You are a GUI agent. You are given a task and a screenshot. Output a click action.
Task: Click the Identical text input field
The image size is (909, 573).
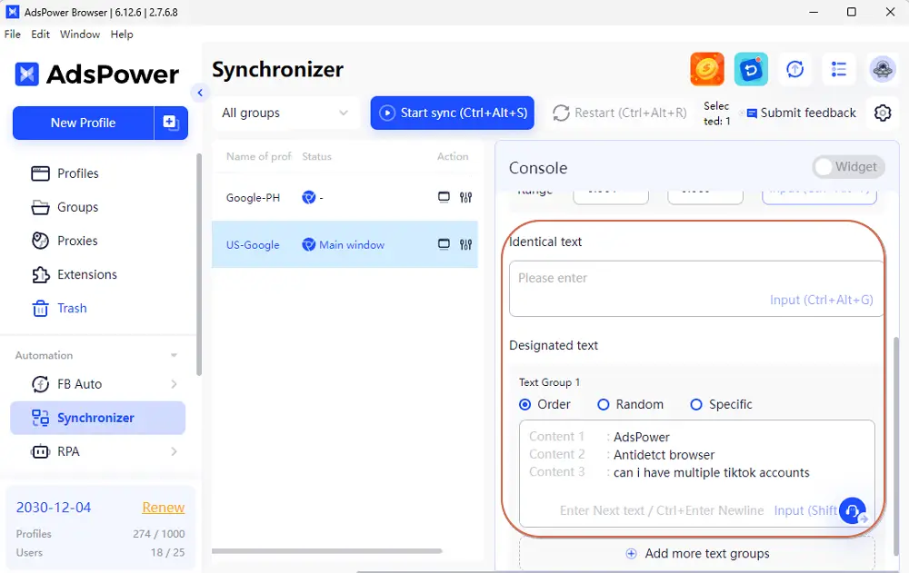696,289
